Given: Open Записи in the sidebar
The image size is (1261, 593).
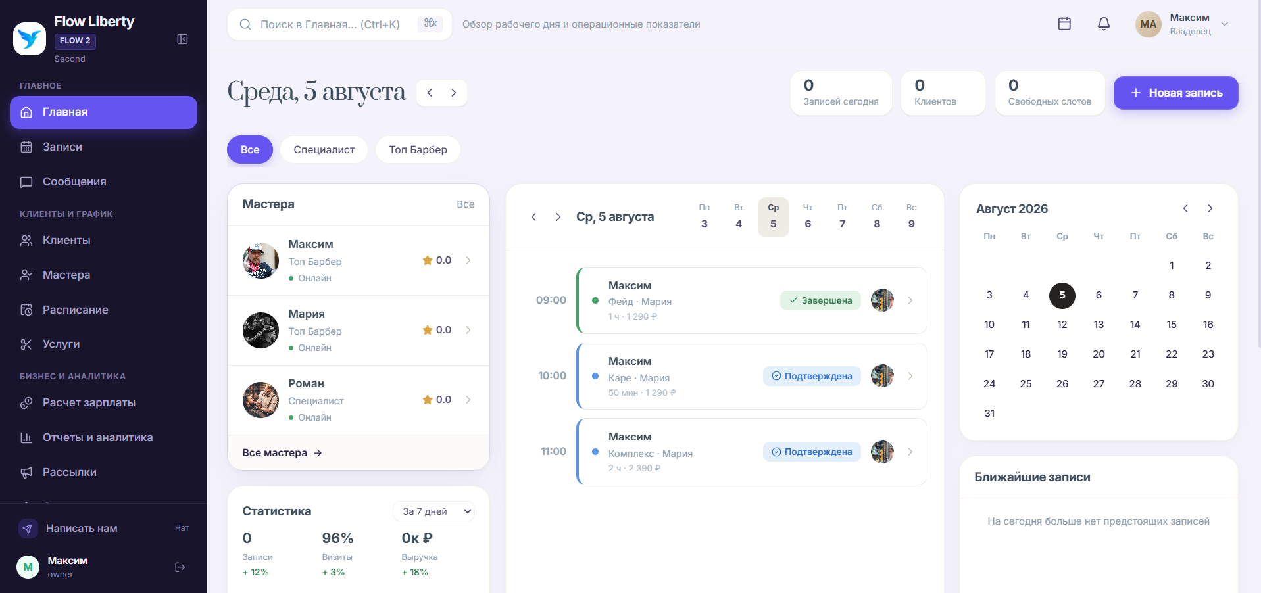Looking at the screenshot, I should coord(103,147).
